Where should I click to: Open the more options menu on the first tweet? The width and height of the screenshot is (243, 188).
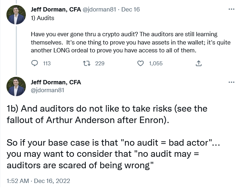point(231,9)
